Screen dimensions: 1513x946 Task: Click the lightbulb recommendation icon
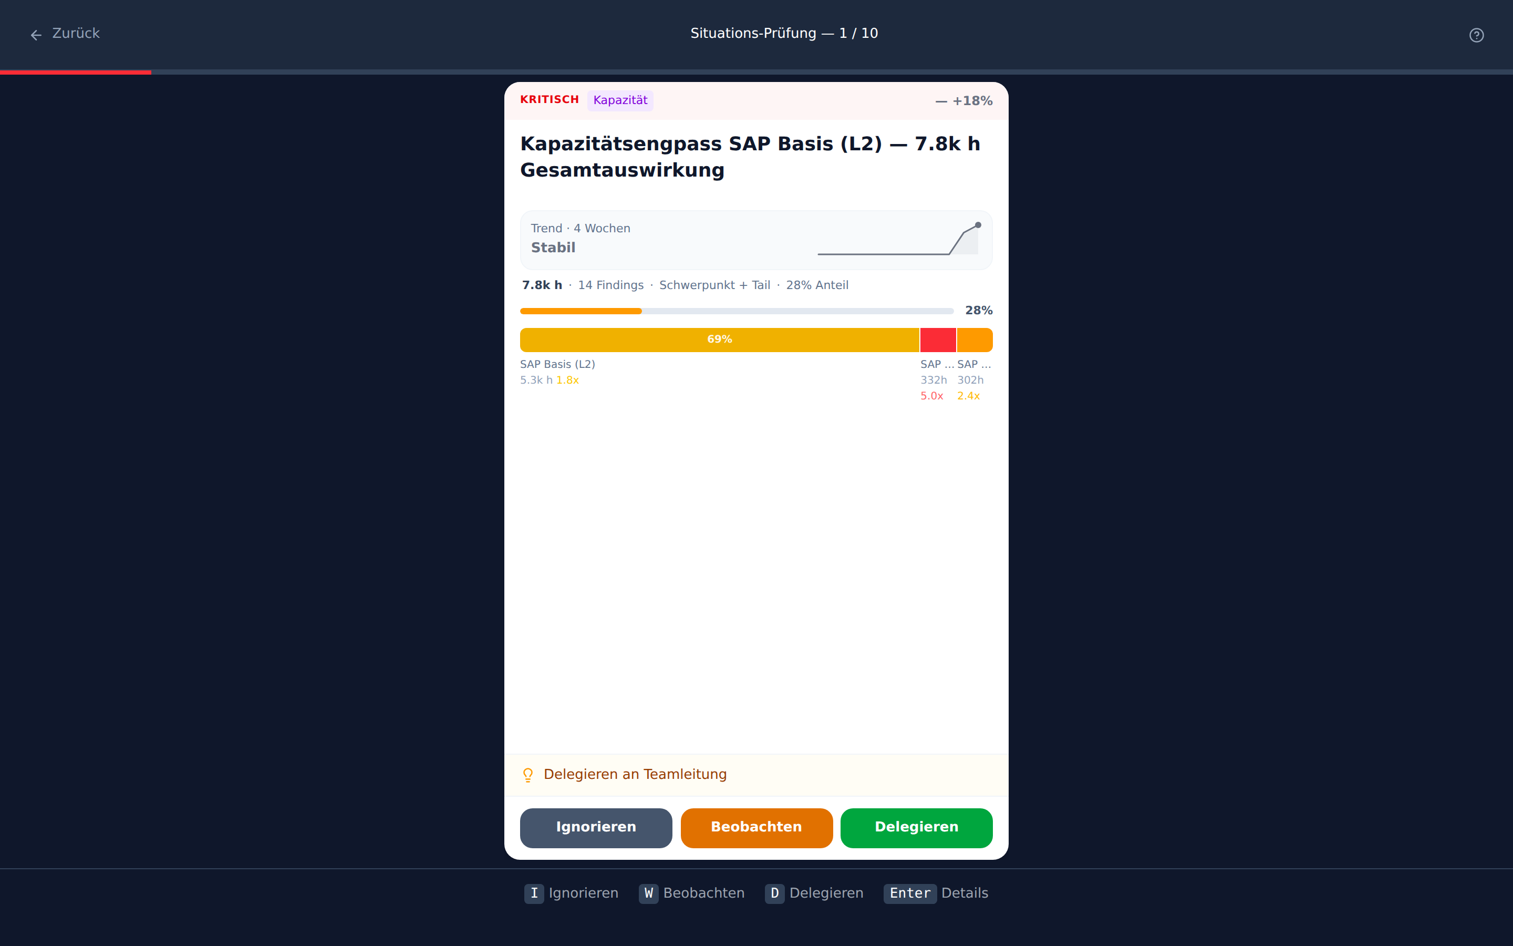527,775
